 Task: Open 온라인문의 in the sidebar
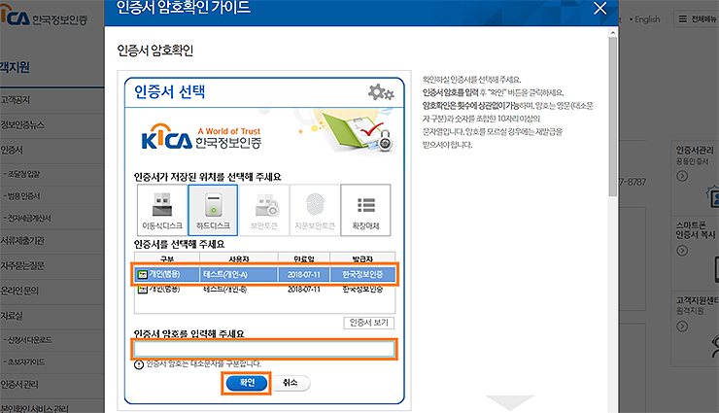click(19, 291)
